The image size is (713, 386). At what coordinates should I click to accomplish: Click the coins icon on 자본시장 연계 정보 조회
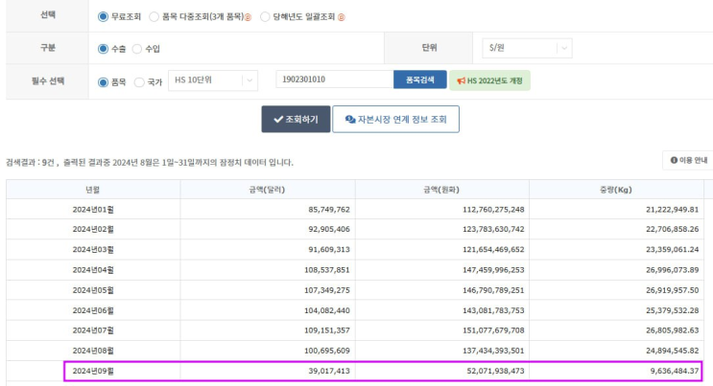click(350, 120)
